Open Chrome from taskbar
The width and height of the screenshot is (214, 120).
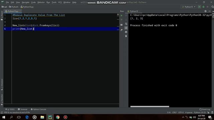[58, 117]
